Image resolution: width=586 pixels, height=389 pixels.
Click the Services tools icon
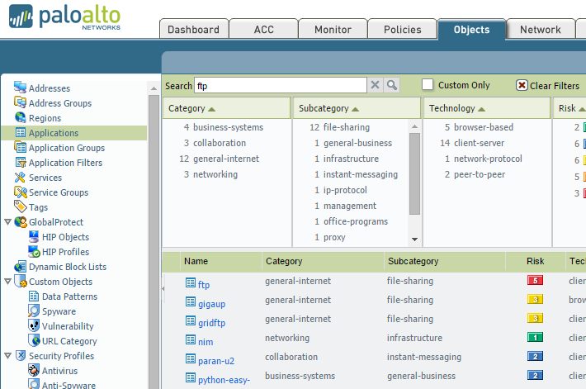tap(20, 177)
